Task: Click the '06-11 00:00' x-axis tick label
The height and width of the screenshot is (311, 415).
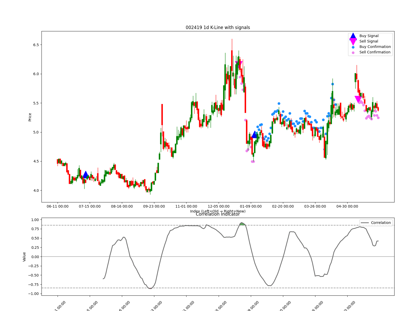Action: [58, 206]
